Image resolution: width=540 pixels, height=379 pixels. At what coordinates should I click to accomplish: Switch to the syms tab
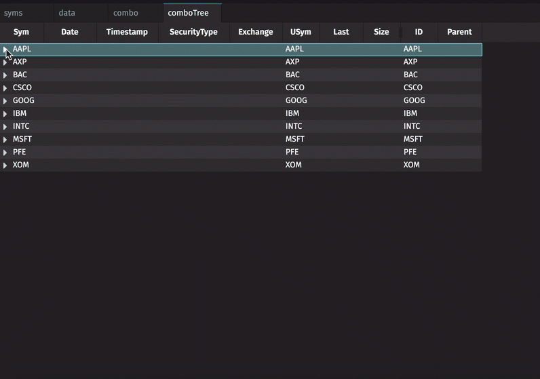[14, 13]
